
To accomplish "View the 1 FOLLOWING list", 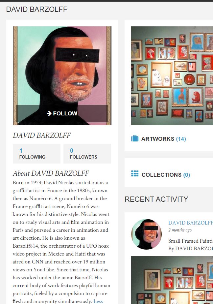I will click(x=36, y=154).
